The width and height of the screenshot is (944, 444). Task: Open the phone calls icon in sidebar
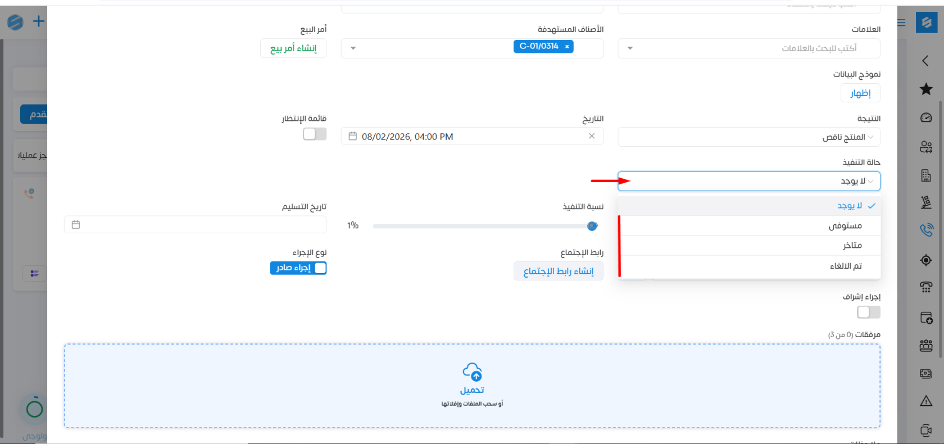tap(926, 229)
